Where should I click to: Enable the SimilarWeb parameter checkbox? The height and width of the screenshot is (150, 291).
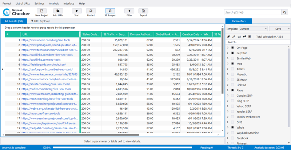[232, 58]
